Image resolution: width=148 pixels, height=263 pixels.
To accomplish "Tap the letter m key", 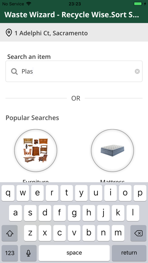I will [x=118, y=233].
